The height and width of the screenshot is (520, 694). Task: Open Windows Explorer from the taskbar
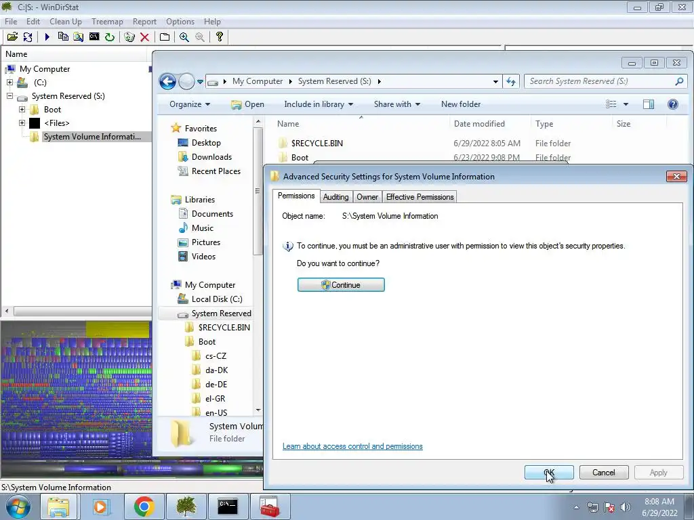pos(59,506)
